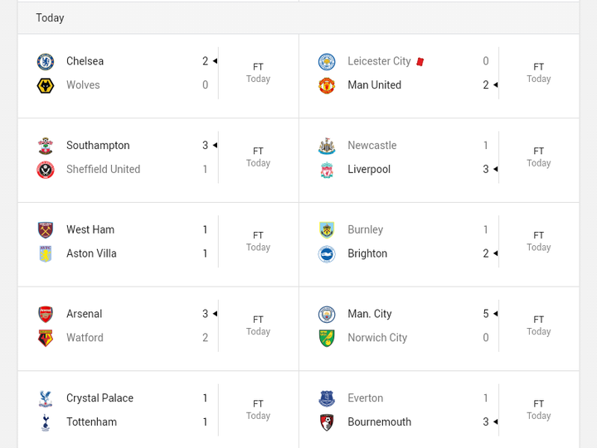Click the West Ham club crest
The width and height of the screenshot is (597, 448).
(x=46, y=229)
